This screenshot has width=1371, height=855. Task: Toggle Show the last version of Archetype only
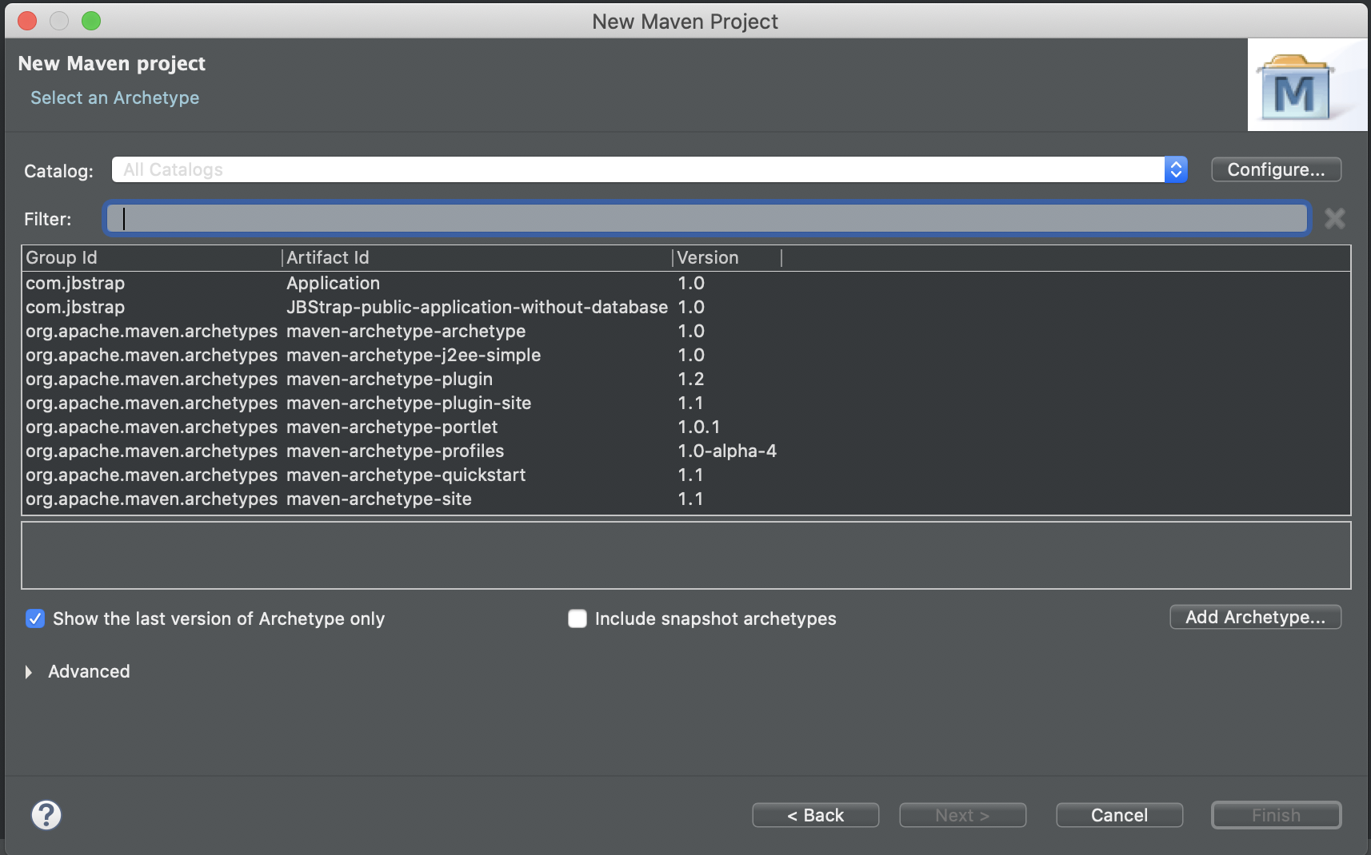35,618
